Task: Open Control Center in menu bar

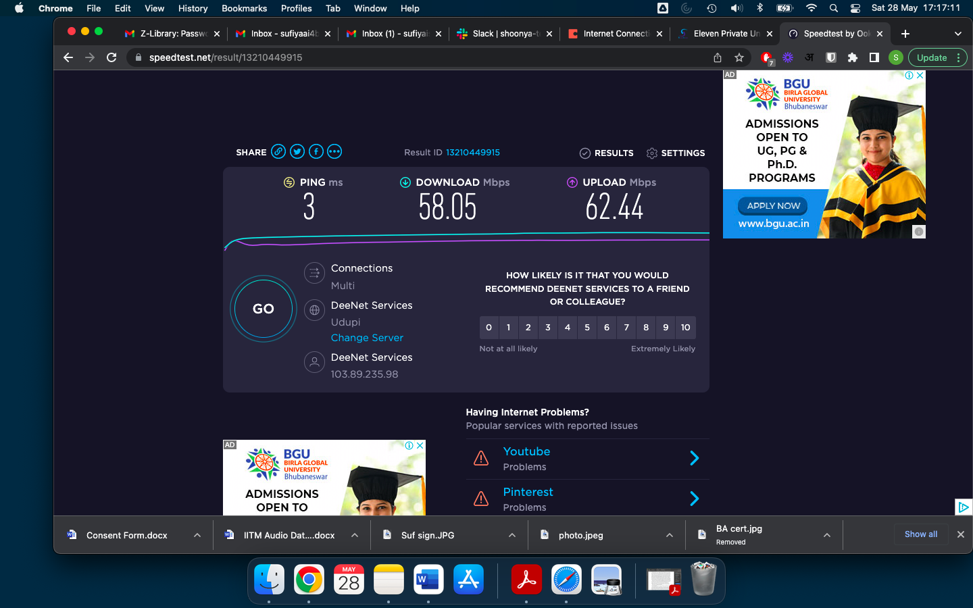Action: 855,8
